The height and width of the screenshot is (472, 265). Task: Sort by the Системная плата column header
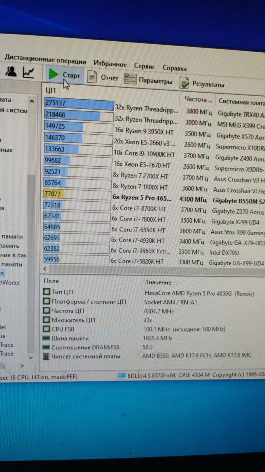(x=241, y=101)
